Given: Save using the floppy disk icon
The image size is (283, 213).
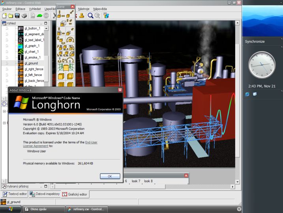Looking at the screenshot, I should pos(17,15).
